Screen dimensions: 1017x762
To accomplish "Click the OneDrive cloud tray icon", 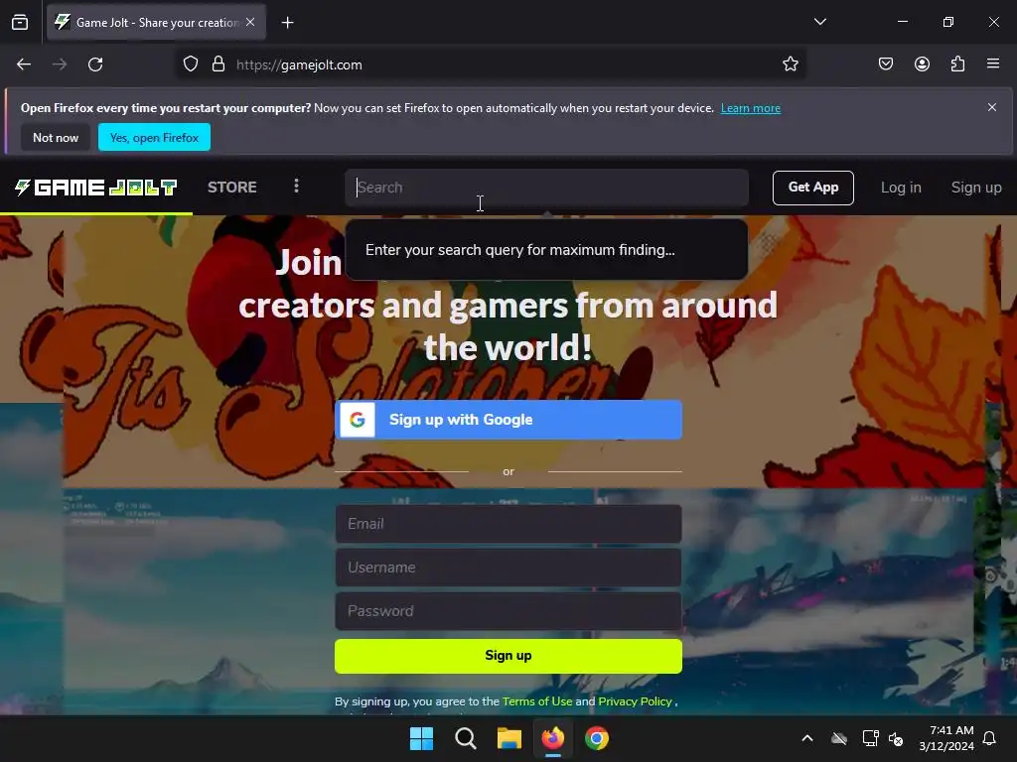I will pos(839,738).
